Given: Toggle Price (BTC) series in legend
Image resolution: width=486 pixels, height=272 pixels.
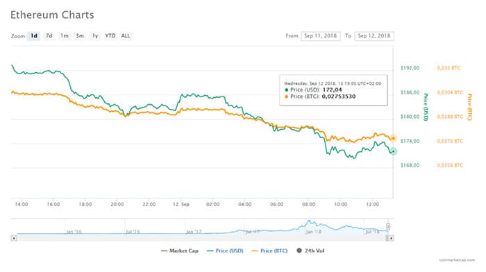Looking at the screenshot, I should tap(269, 250).
